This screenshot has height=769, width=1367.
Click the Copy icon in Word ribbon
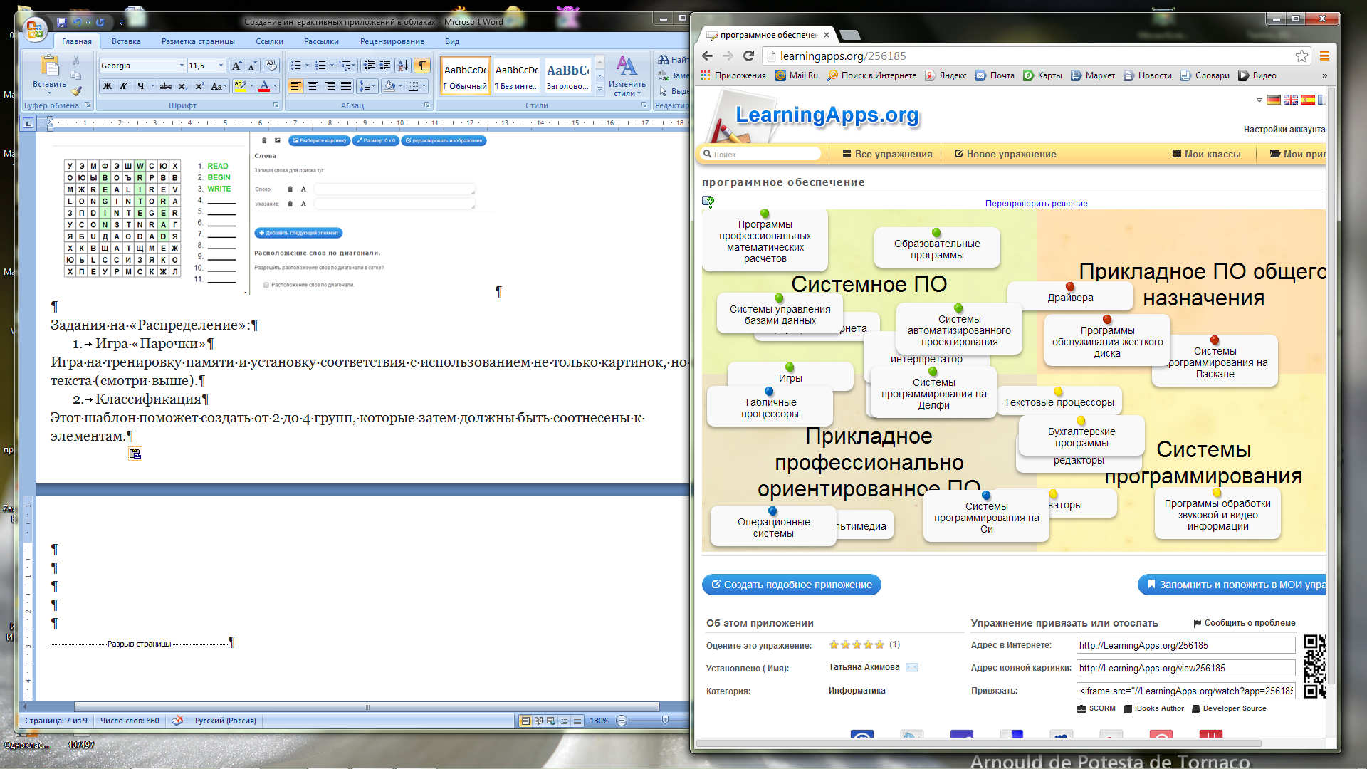click(76, 75)
